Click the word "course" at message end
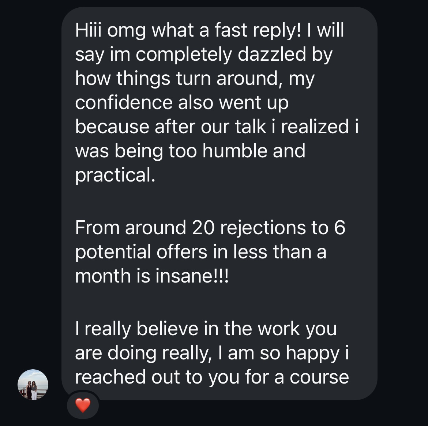The width and height of the screenshot is (428, 426). pyautogui.click(x=319, y=377)
